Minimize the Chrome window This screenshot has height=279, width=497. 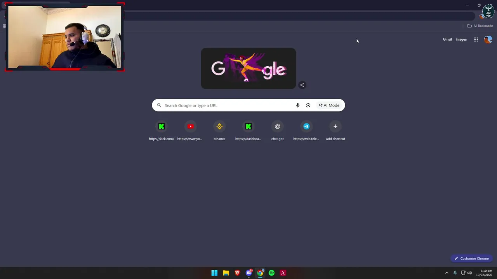coord(467,5)
